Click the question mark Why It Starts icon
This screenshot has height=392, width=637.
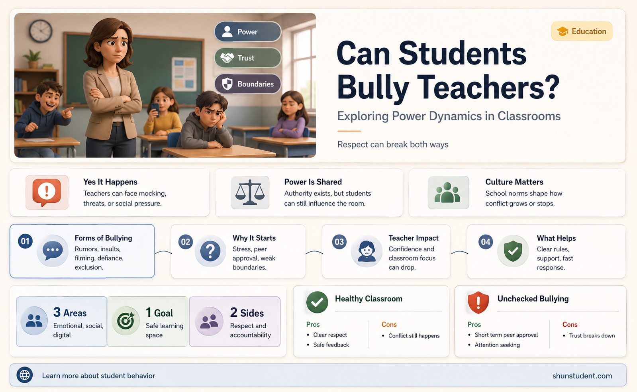coord(210,251)
